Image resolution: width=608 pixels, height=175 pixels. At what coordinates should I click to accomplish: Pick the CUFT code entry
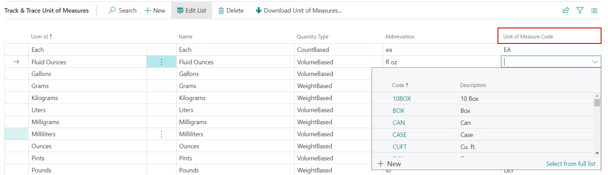point(399,147)
